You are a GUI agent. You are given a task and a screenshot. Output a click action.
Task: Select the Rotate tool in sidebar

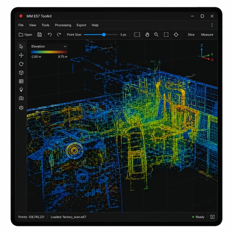(21, 64)
